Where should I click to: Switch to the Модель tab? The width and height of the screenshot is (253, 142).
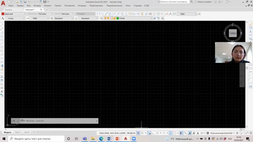(x=8, y=133)
